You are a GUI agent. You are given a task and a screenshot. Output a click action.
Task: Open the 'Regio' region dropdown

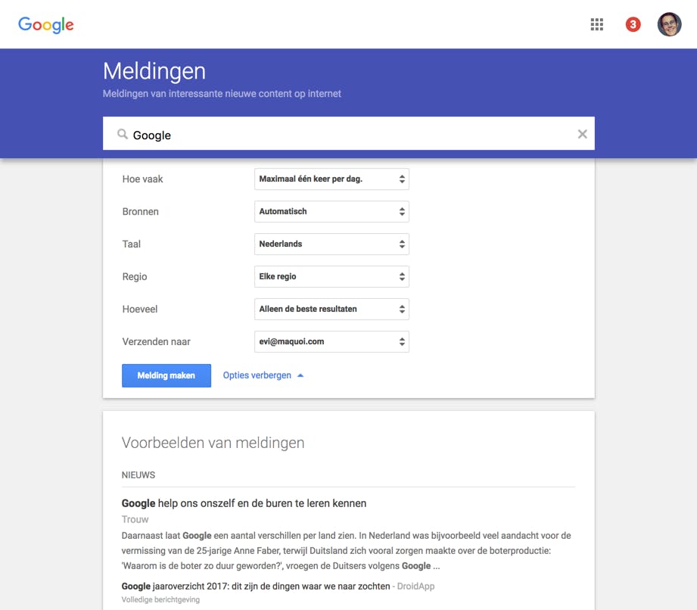(x=331, y=277)
